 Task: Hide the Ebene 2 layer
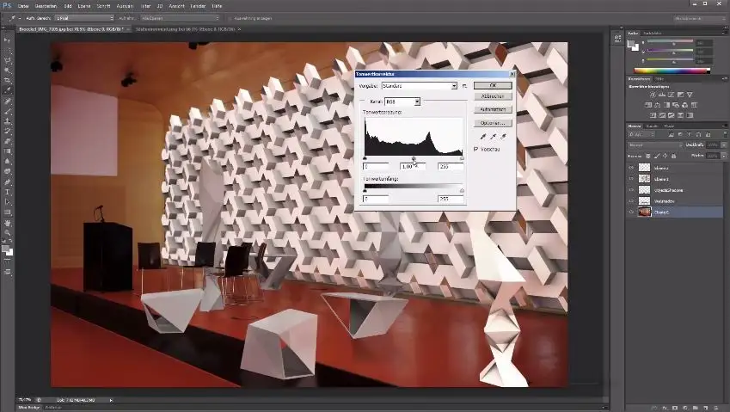click(632, 168)
